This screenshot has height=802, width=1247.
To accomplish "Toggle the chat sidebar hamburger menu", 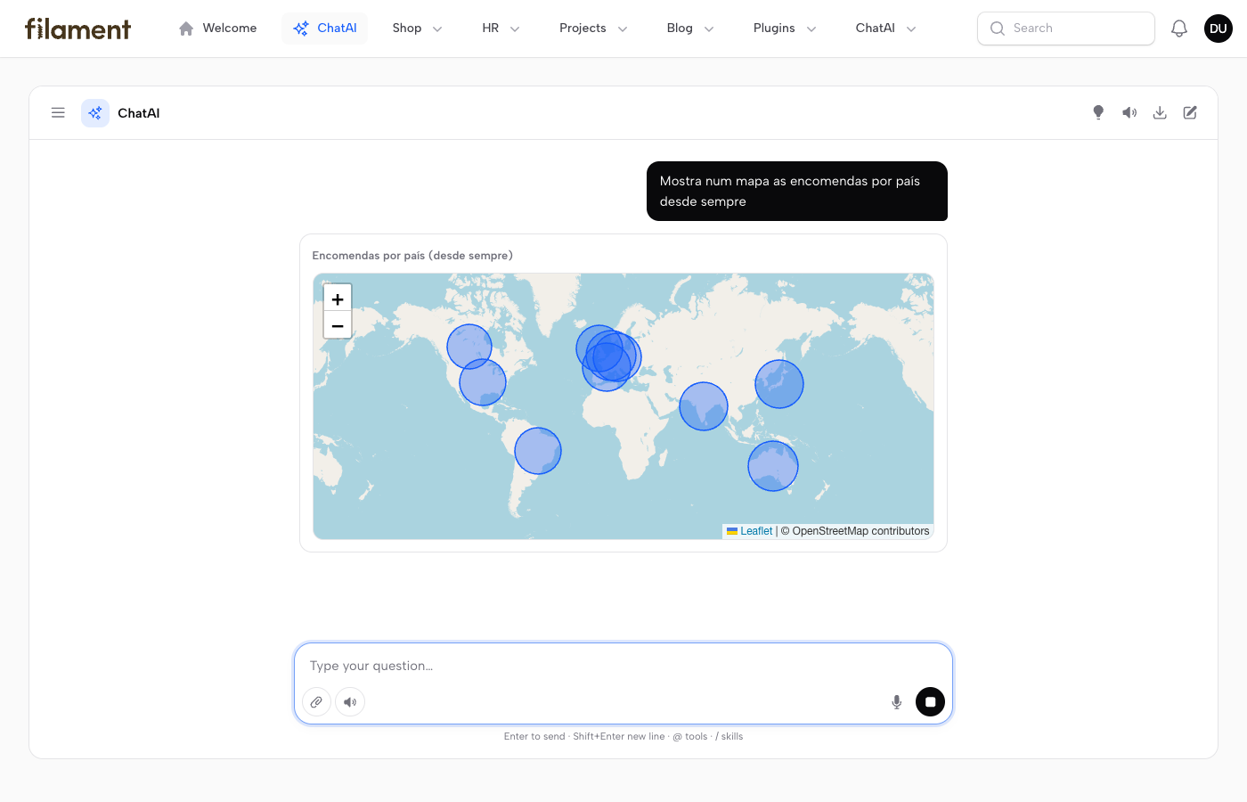I will click(x=58, y=113).
